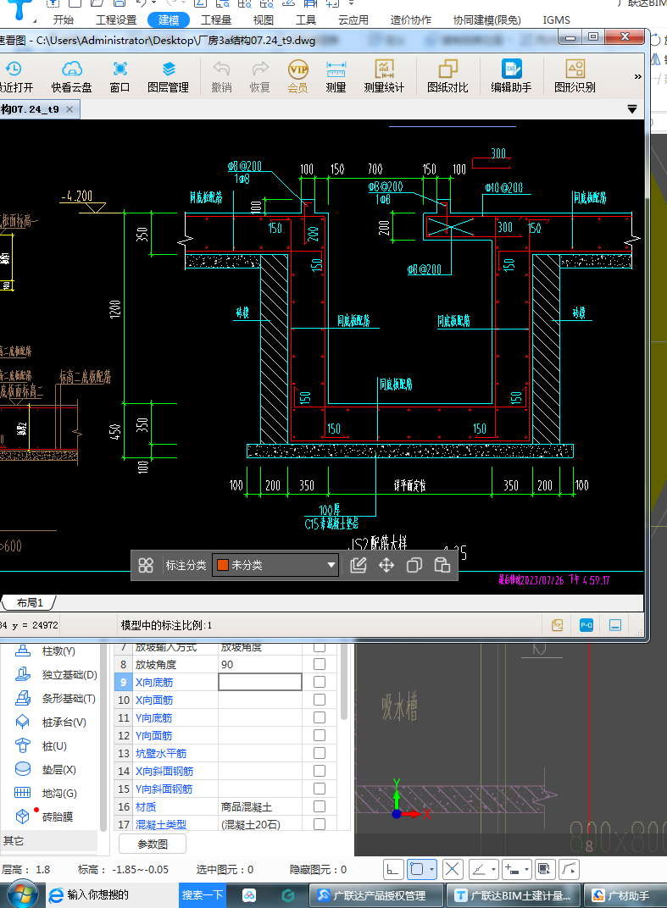The height and width of the screenshot is (908, 667).
Task: Open 图层管理 layer manager
Action: pos(168,77)
